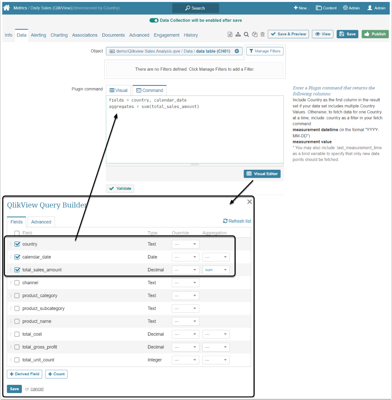Screen dimensions: 392x400
Task: Click the Save & Preview button
Action: click(x=288, y=34)
